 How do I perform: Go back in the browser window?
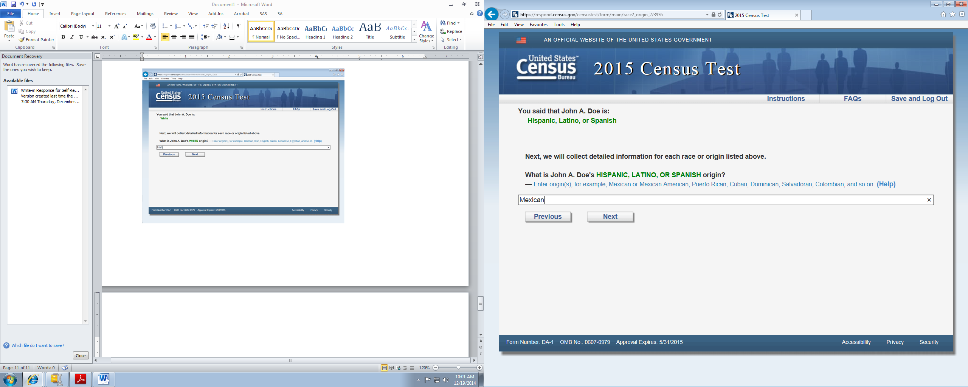[x=492, y=14]
